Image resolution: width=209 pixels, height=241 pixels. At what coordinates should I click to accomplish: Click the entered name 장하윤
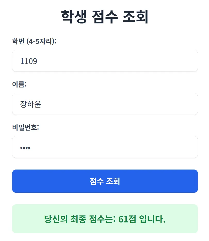coord(31,104)
